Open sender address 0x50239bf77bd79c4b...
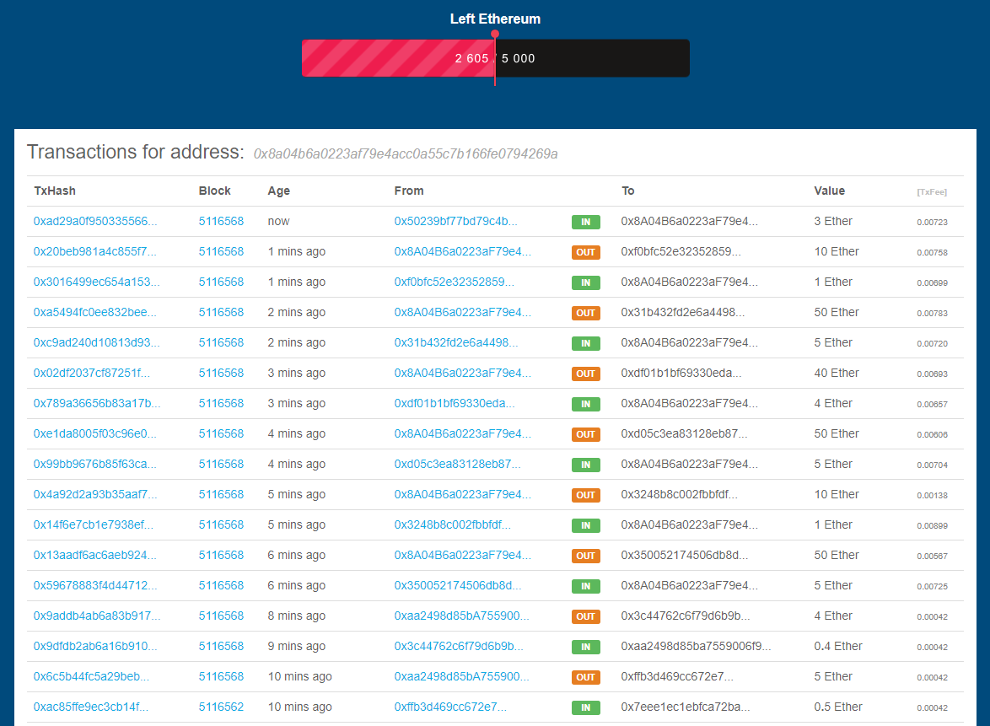 click(x=456, y=222)
